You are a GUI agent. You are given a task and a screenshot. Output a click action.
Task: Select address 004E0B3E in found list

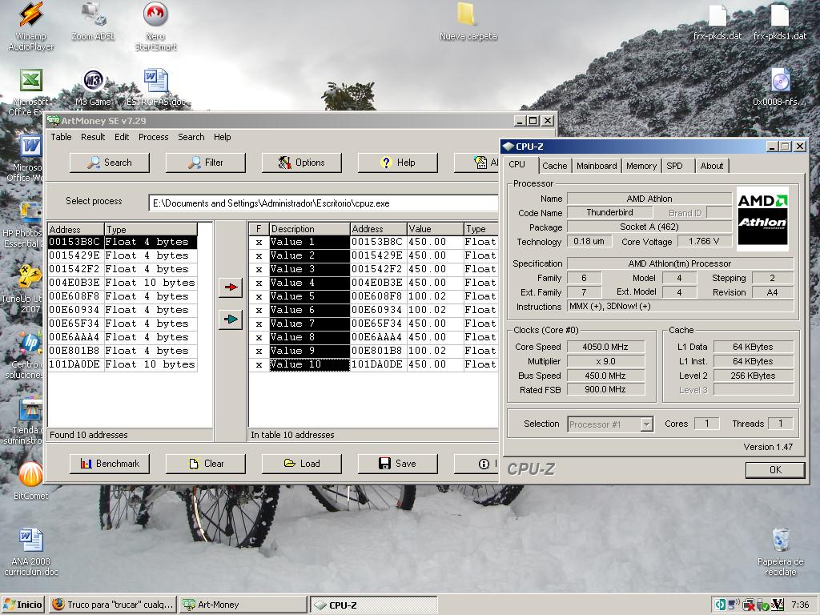74,283
